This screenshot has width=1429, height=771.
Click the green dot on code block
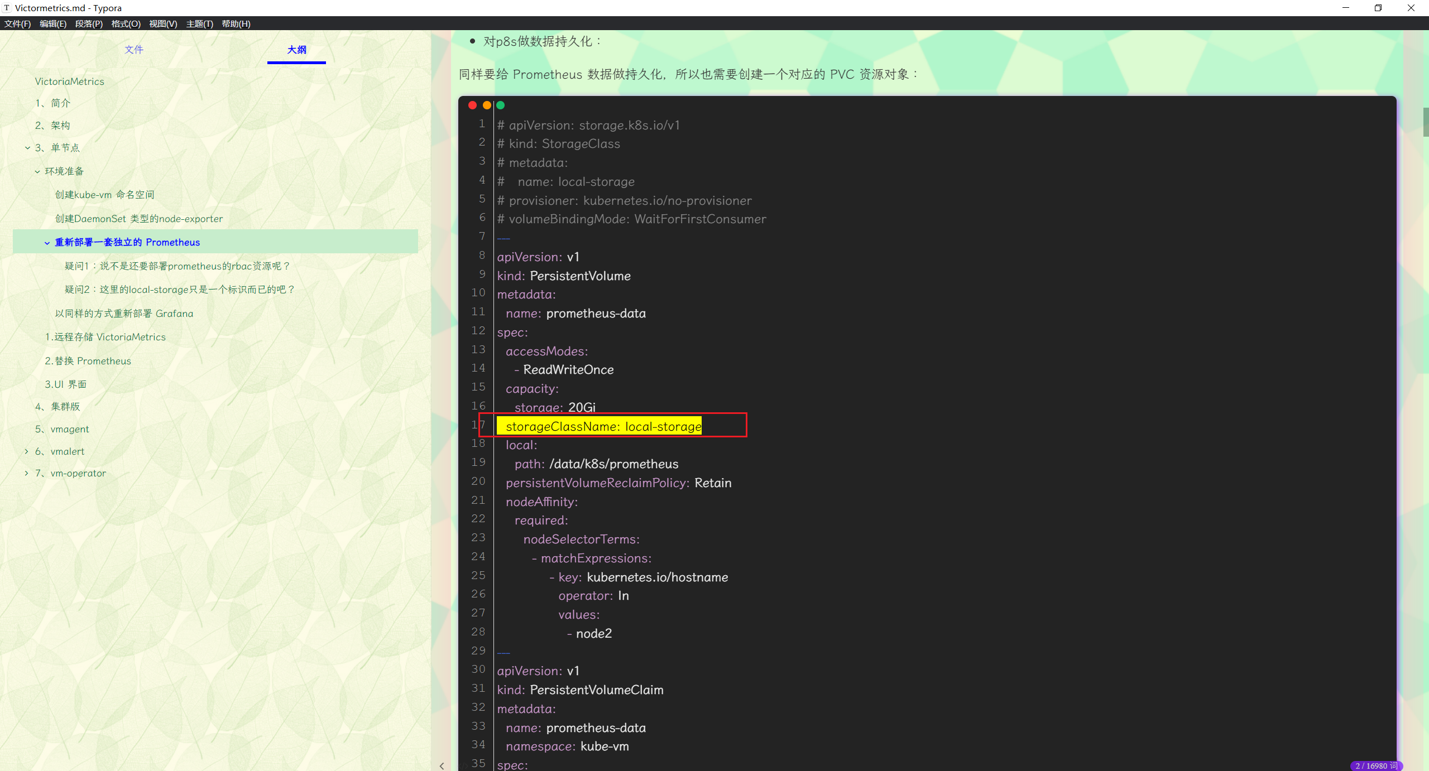[x=501, y=105]
